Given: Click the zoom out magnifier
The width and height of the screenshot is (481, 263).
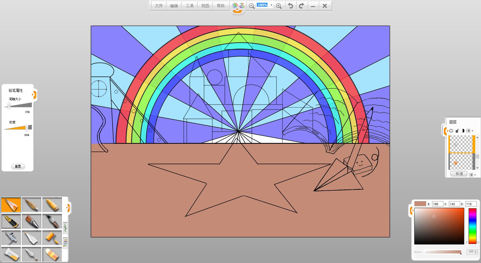Looking at the screenshot, I should click(252, 6).
